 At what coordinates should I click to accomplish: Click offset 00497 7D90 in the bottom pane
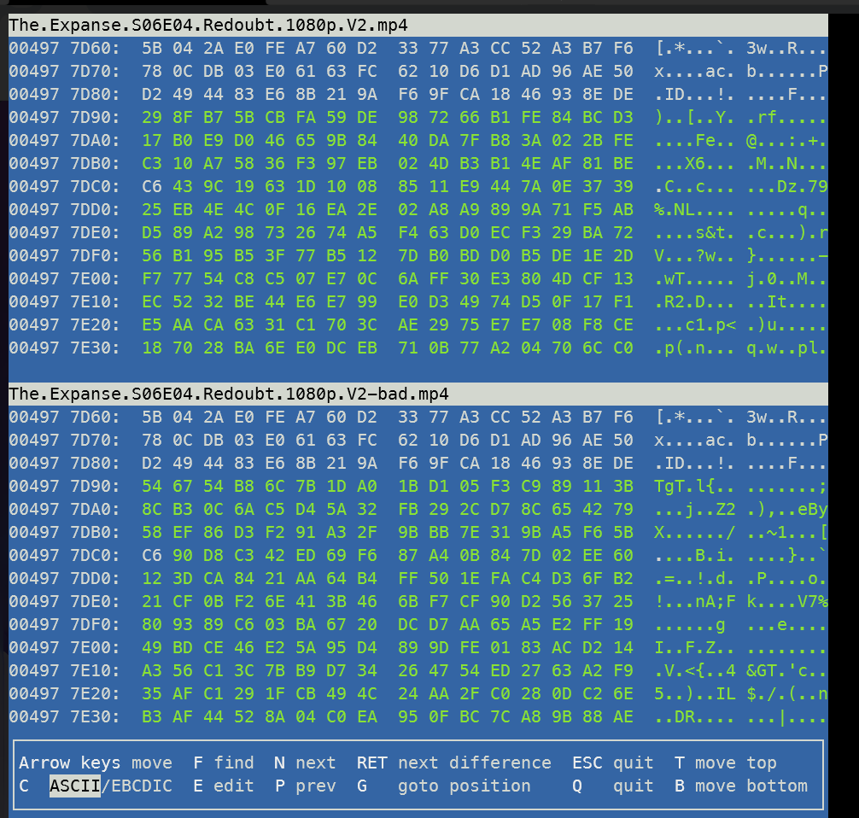[64, 486]
